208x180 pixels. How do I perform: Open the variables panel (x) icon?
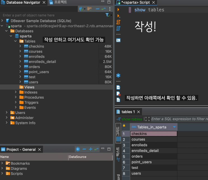point(118,100)
